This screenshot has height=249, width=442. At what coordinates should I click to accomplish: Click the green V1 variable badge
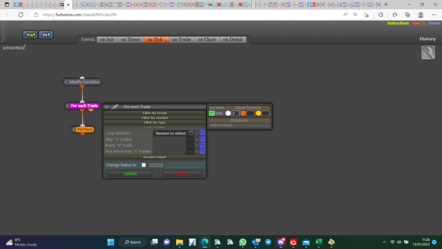click(212, 113)
